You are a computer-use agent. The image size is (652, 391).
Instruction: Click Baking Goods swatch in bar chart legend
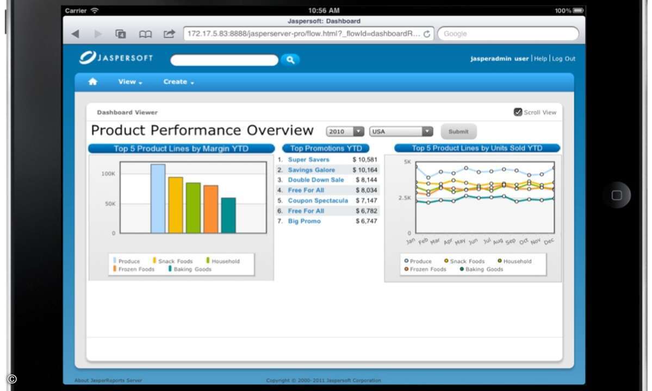click(x=170, y=269)
